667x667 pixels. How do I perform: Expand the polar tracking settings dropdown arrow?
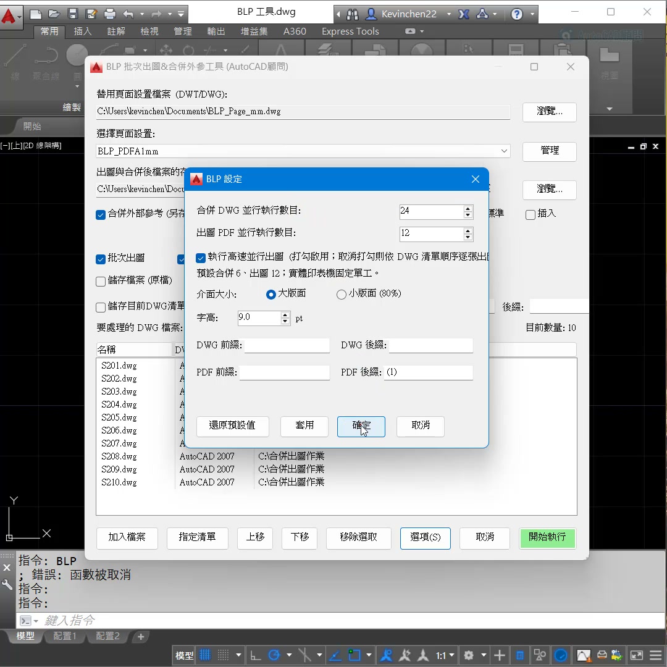pos(289,655)
